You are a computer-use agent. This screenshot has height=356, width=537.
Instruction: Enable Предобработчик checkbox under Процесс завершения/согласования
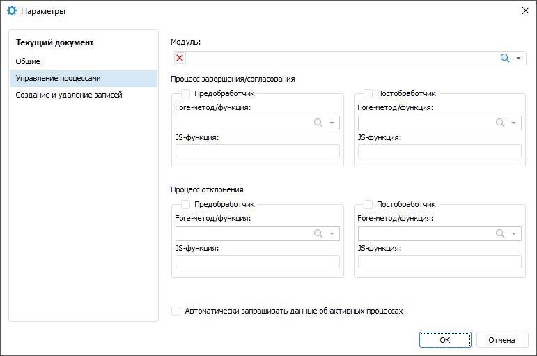[x=186, y=93]
